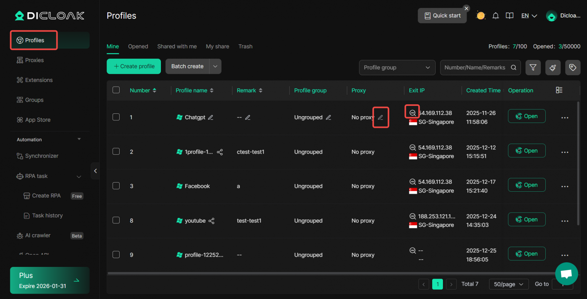Toggle the select-all header checkbox
This screenshot has height=299, width=587.
coord(116,90)
